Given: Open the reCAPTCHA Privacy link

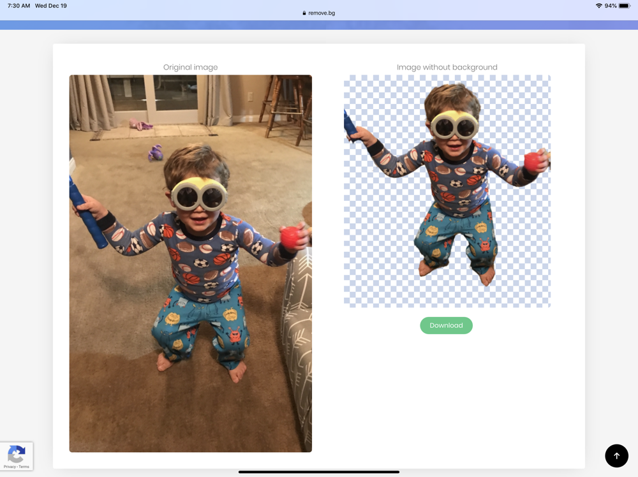Looking at the screenshot, I should (x=10, y=467).
